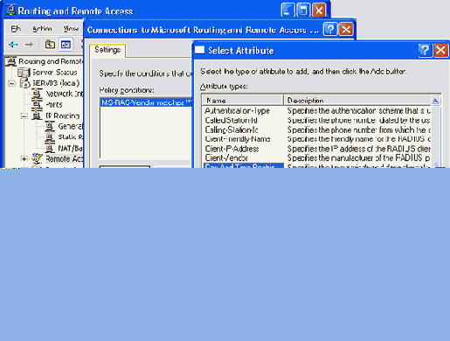Image resolution: width=450 pixels, height=341 pixels.
Task: Select the Authentication-Type attribute
Action: [238, 111]
